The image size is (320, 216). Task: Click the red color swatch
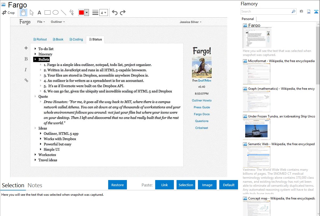pyautogui.click(x=81, y=13)
